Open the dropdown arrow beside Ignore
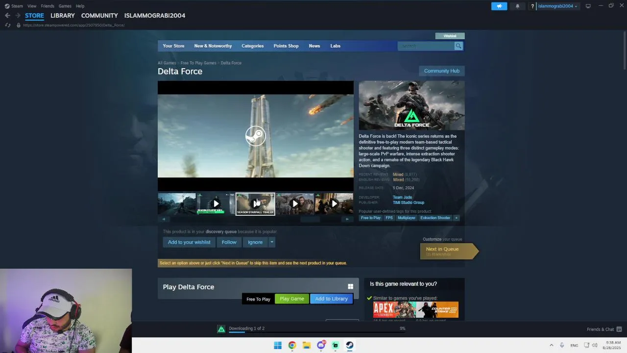Viewport: 627px width, 353px height. pyautogui.click(x=271, y=242)
